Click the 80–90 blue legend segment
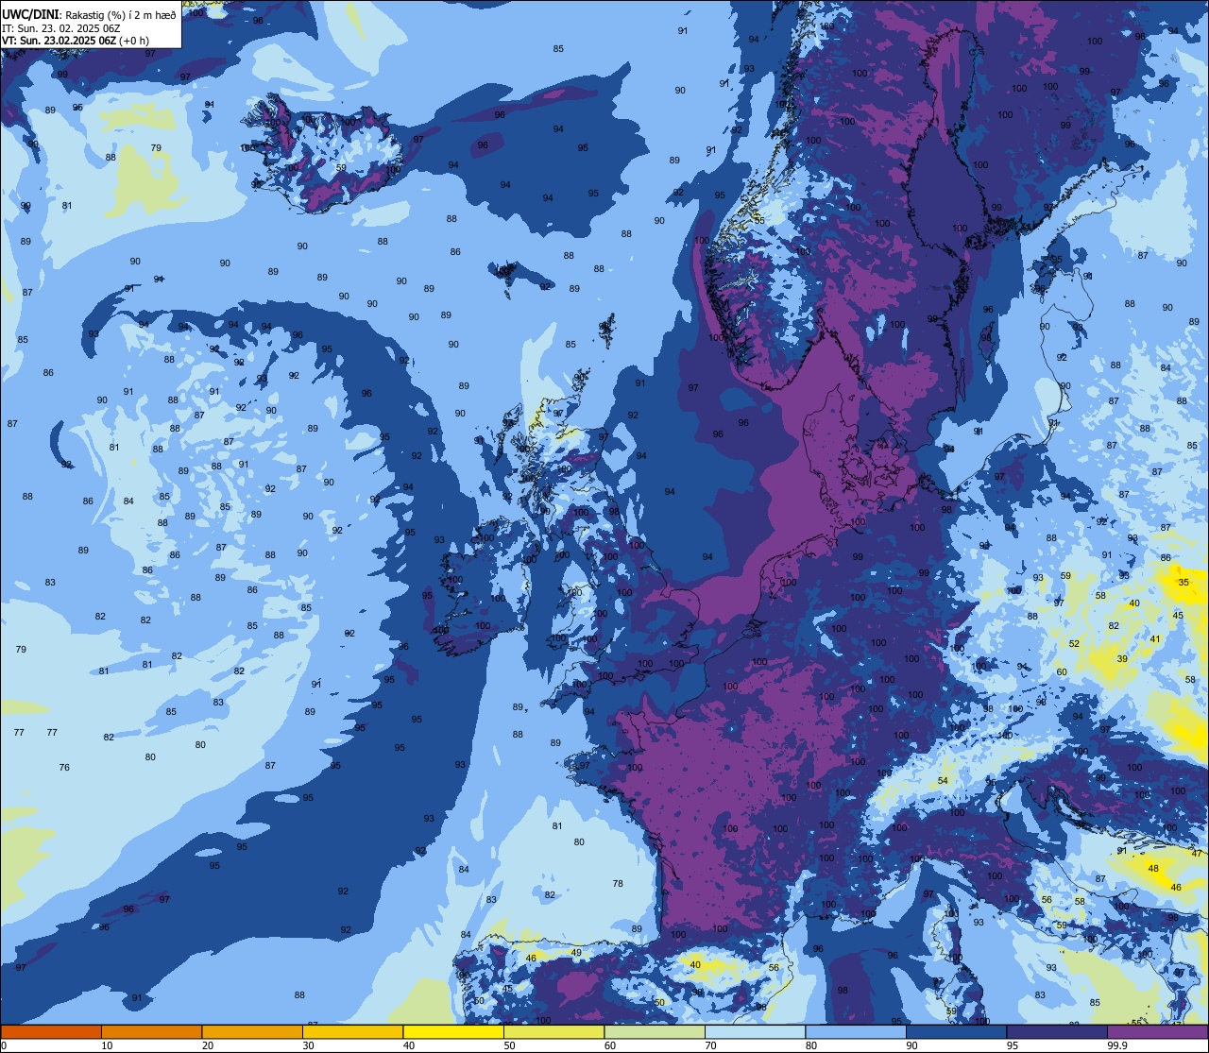The height and width of the screenshot is (1053, 1209). [856, 1031]
